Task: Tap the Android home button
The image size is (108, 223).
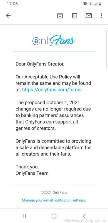Action: pos(54,216)
